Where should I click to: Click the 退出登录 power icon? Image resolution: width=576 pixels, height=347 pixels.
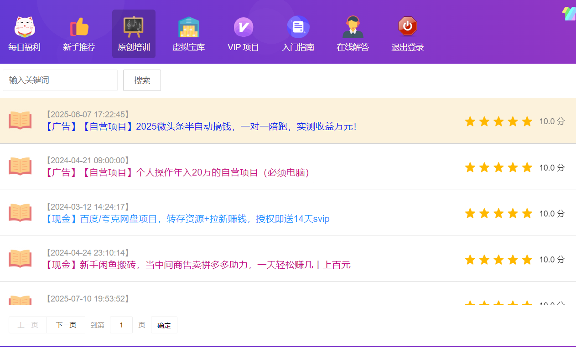407,26
